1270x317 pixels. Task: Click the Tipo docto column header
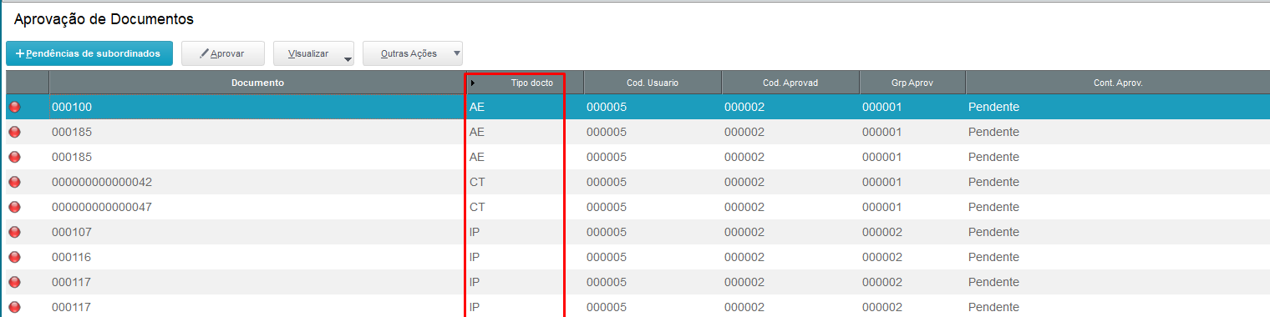click(525, 83)
